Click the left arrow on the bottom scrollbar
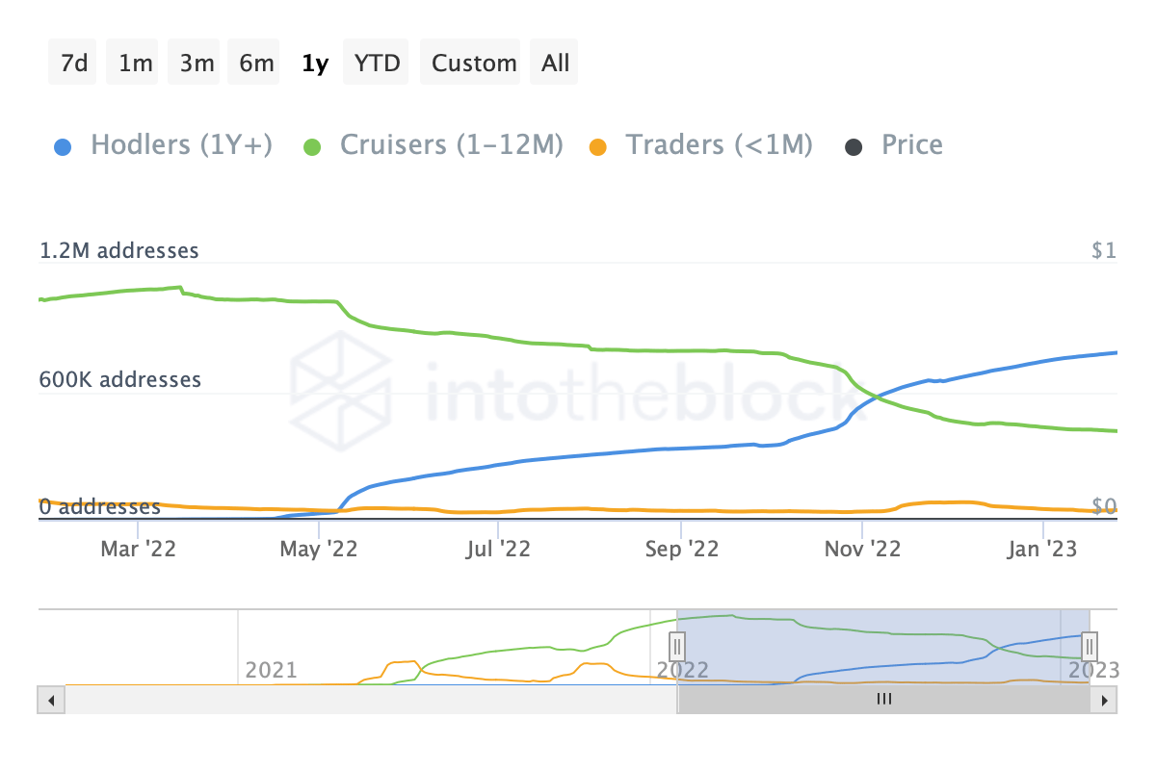 coord(51,700)
